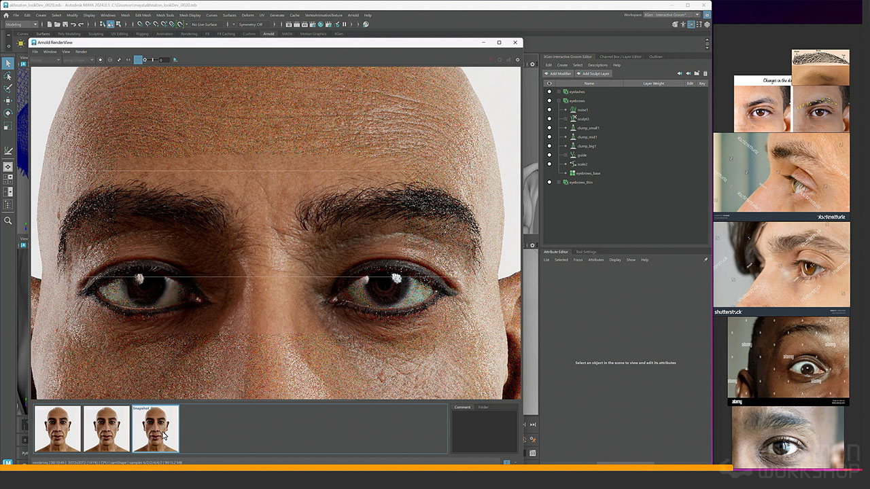Open the Workspace selector dropdown

pyautogui.click(x=671, y=14)
